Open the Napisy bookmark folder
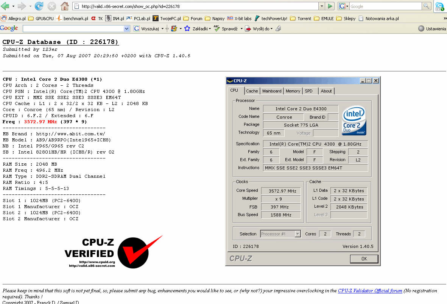Image resolution: width=447 pixels, height=304 pixels. click(x=215, y=18)
